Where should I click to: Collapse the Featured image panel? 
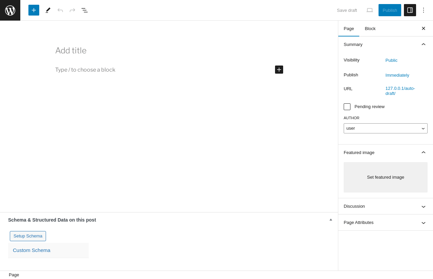pyautogui.click(x=424, y=152)
